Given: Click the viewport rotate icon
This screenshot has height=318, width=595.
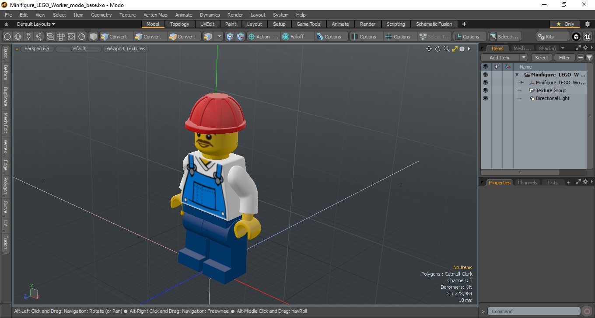Looking at the screenshot, I should coord(437,49).
